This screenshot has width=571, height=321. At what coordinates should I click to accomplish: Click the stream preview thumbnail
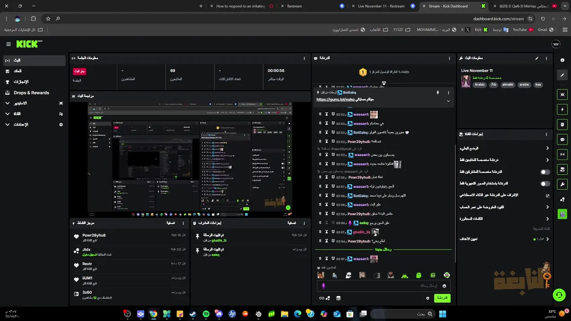click(x=190, y=160)
